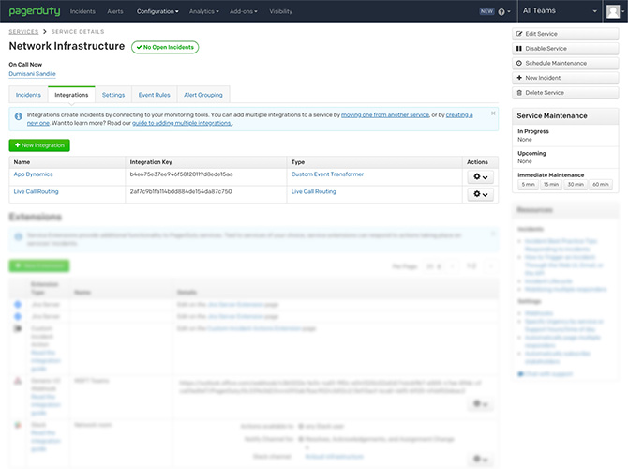This screenshot has height=469, width=628.
Task: Follow 'moving one from another service' link
Action: [x=385, y=114]
